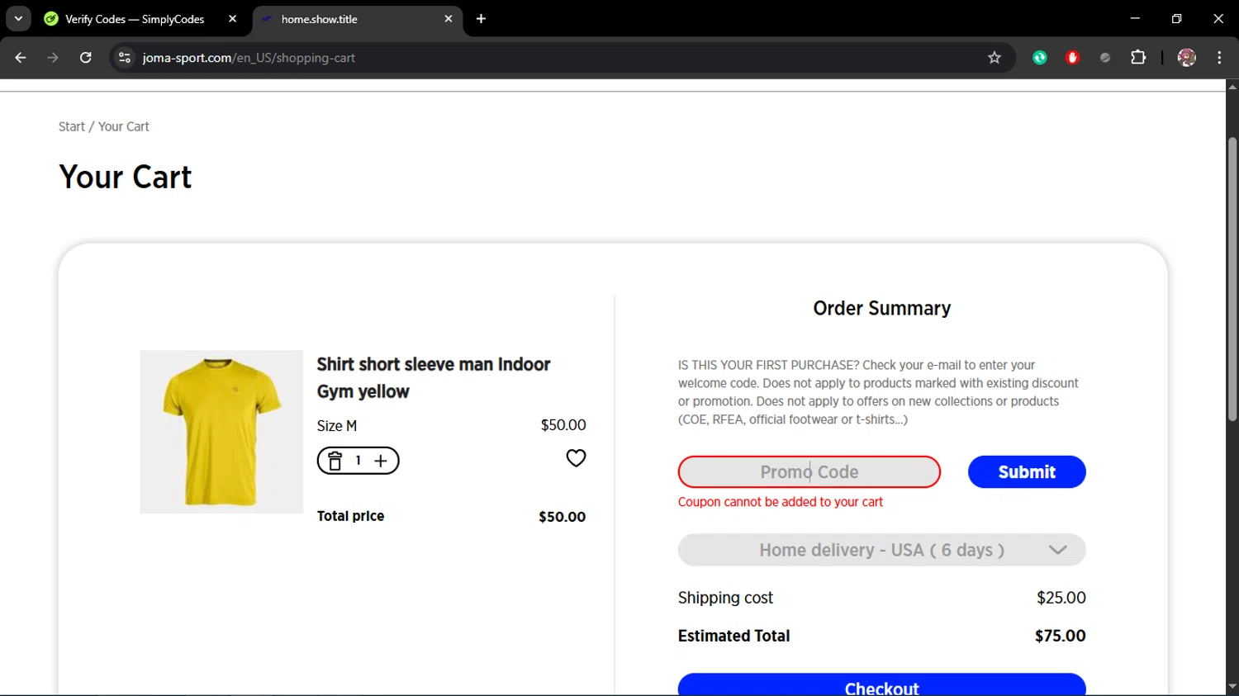Screen dimensions: 1239x696
Task: Click the $50.00 value beside Total price
Action: click(x=562, y=517)
